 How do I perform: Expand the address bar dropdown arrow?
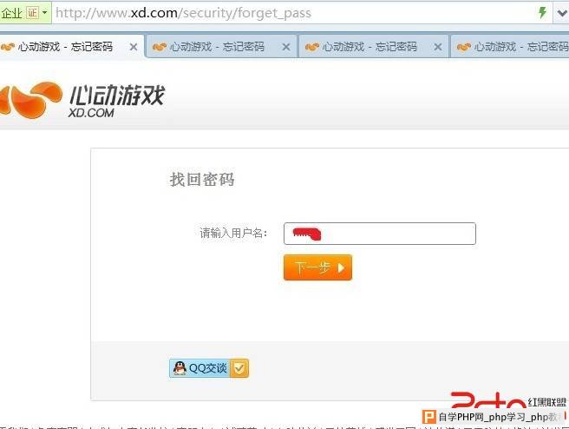tap(562, 13)
